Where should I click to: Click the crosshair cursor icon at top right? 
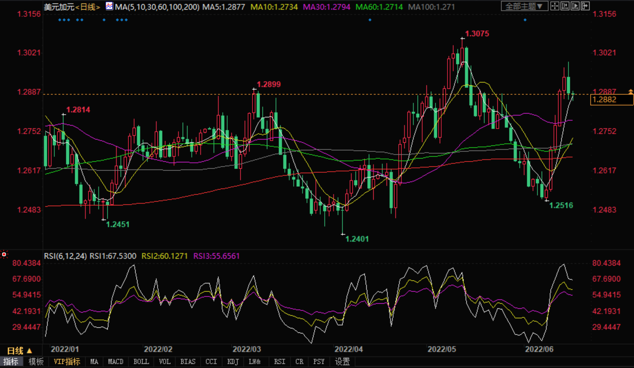[x=555, y=6]
